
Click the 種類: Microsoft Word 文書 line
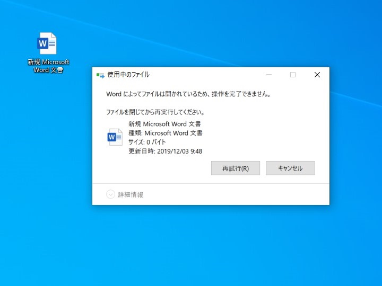point(166,133)
